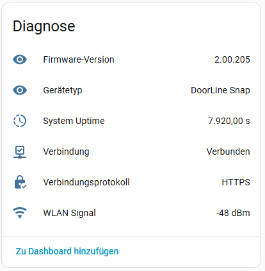Image resolution: width=265 pixels, height=271 pixels.
Task: Click the -48 dBm signal value
Action: pyautogui.click(x=233, y=213)
